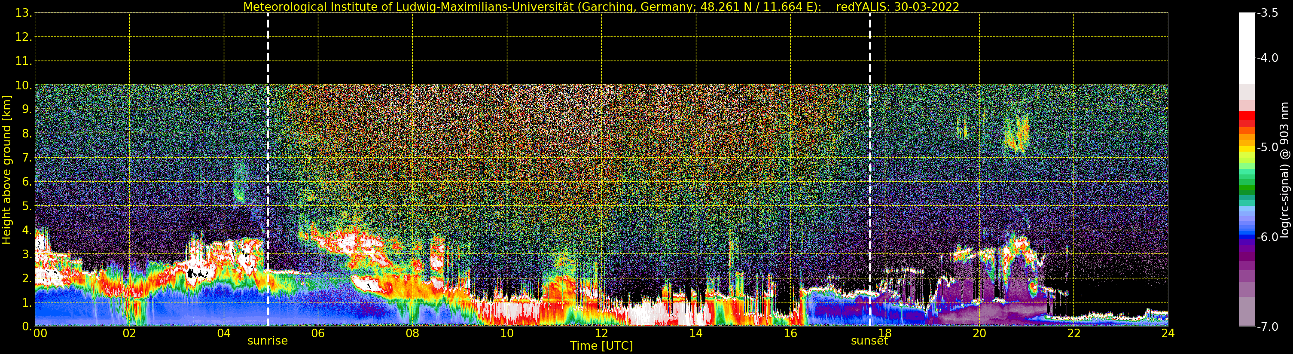This screenshot has height=354, width=1293.
Task: Click height tick label 7.
Action: point(27,158)
